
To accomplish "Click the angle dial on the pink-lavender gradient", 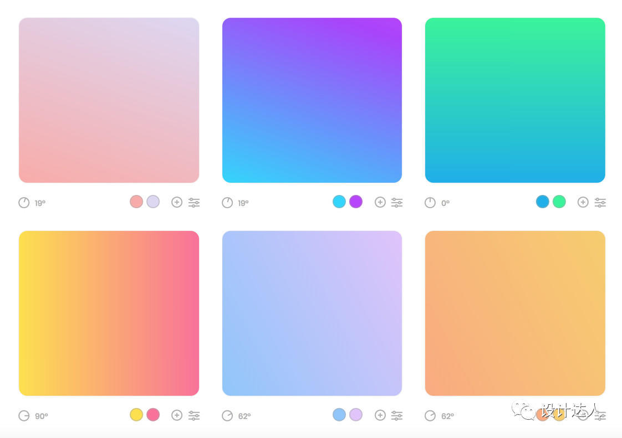I will pyautogui.click(x=24, y=203).
